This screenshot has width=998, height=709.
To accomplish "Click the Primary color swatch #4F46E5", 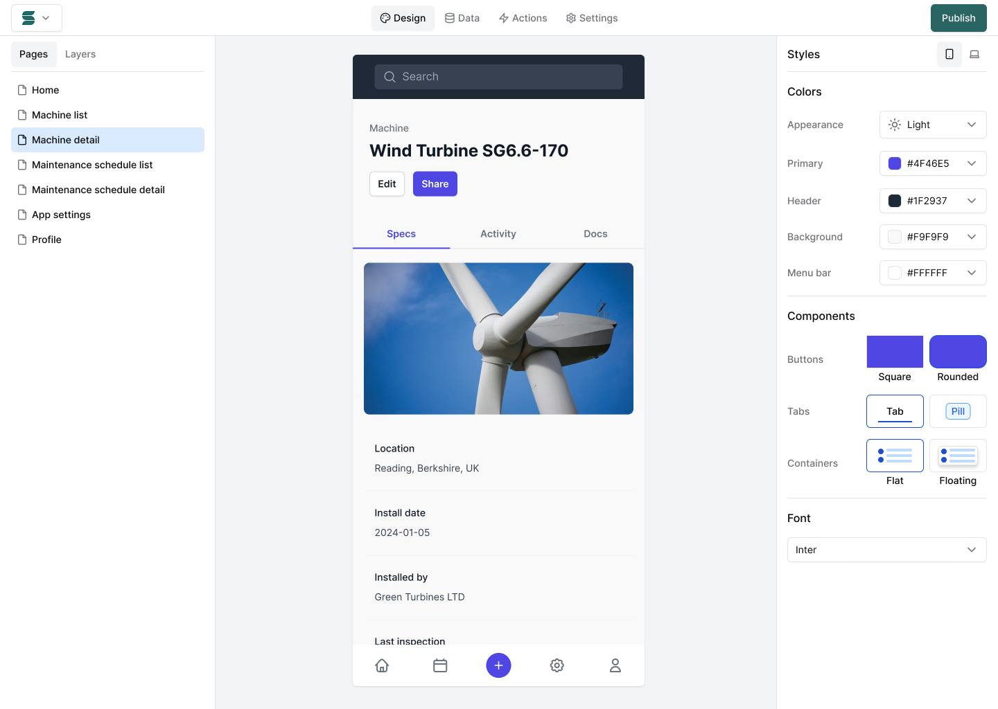I will [x=895, y=163].
